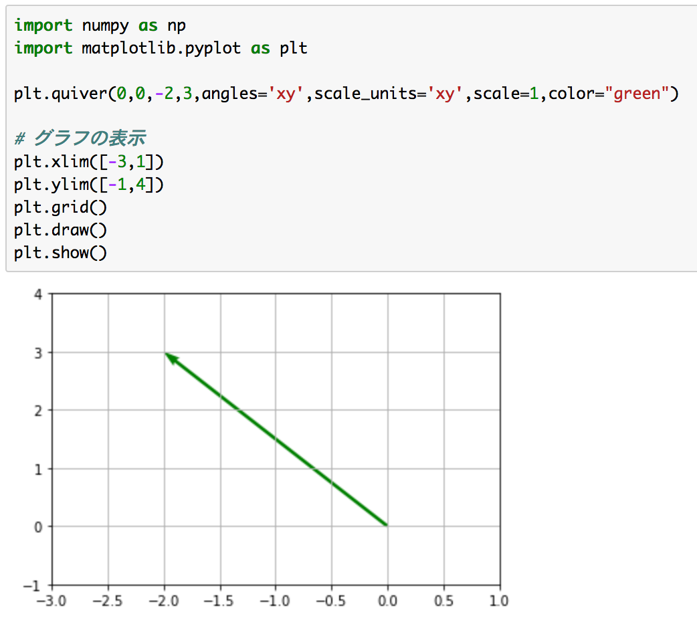Click the x-axis tick label -1.5
This screenshot has height=626, width=697.
[219, 601]
